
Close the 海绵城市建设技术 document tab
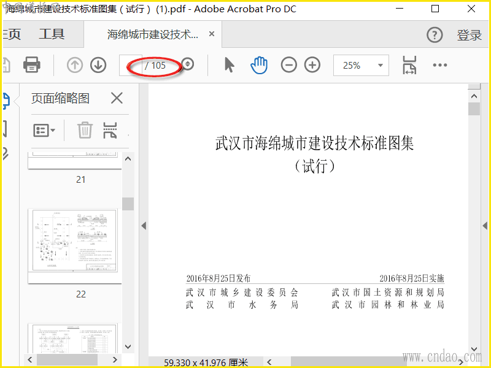pos(212,34)
